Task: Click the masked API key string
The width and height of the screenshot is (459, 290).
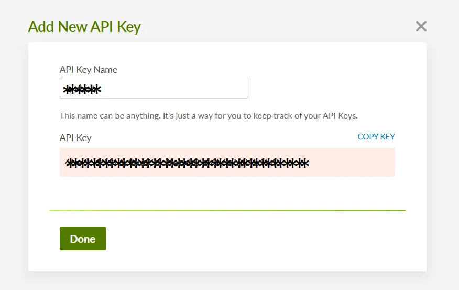Action: pyautogui.click(x=187, y=163)
